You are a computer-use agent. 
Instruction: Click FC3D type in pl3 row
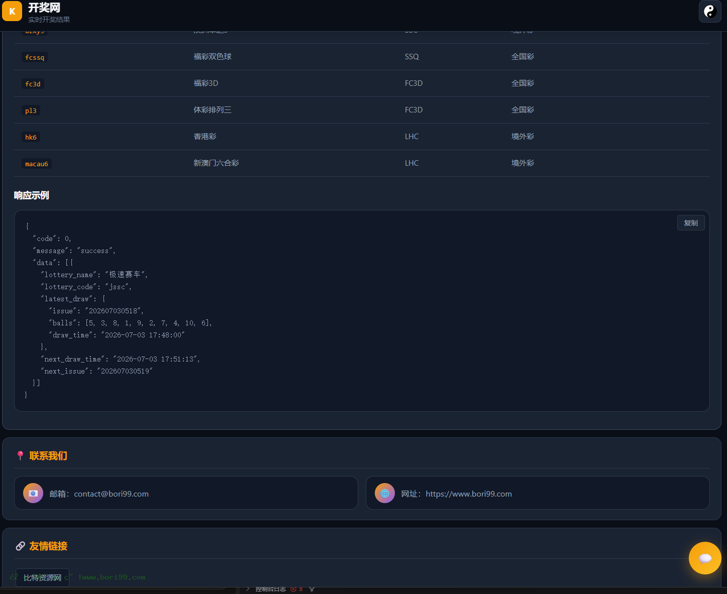pyautogui.click(x=413, y=110)
